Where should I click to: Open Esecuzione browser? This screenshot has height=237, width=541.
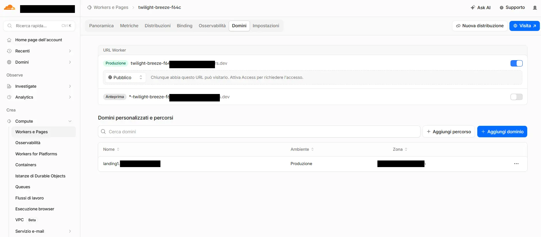pyautogui.click(x=35, y=209)
